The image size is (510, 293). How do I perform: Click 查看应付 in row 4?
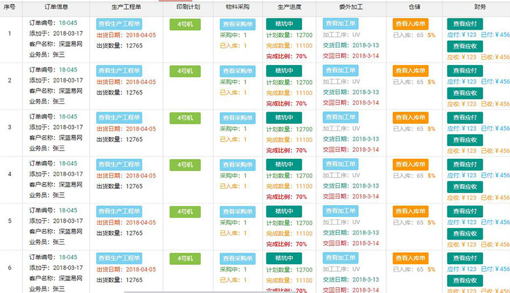pyautogui.click(x=465, y=165)
